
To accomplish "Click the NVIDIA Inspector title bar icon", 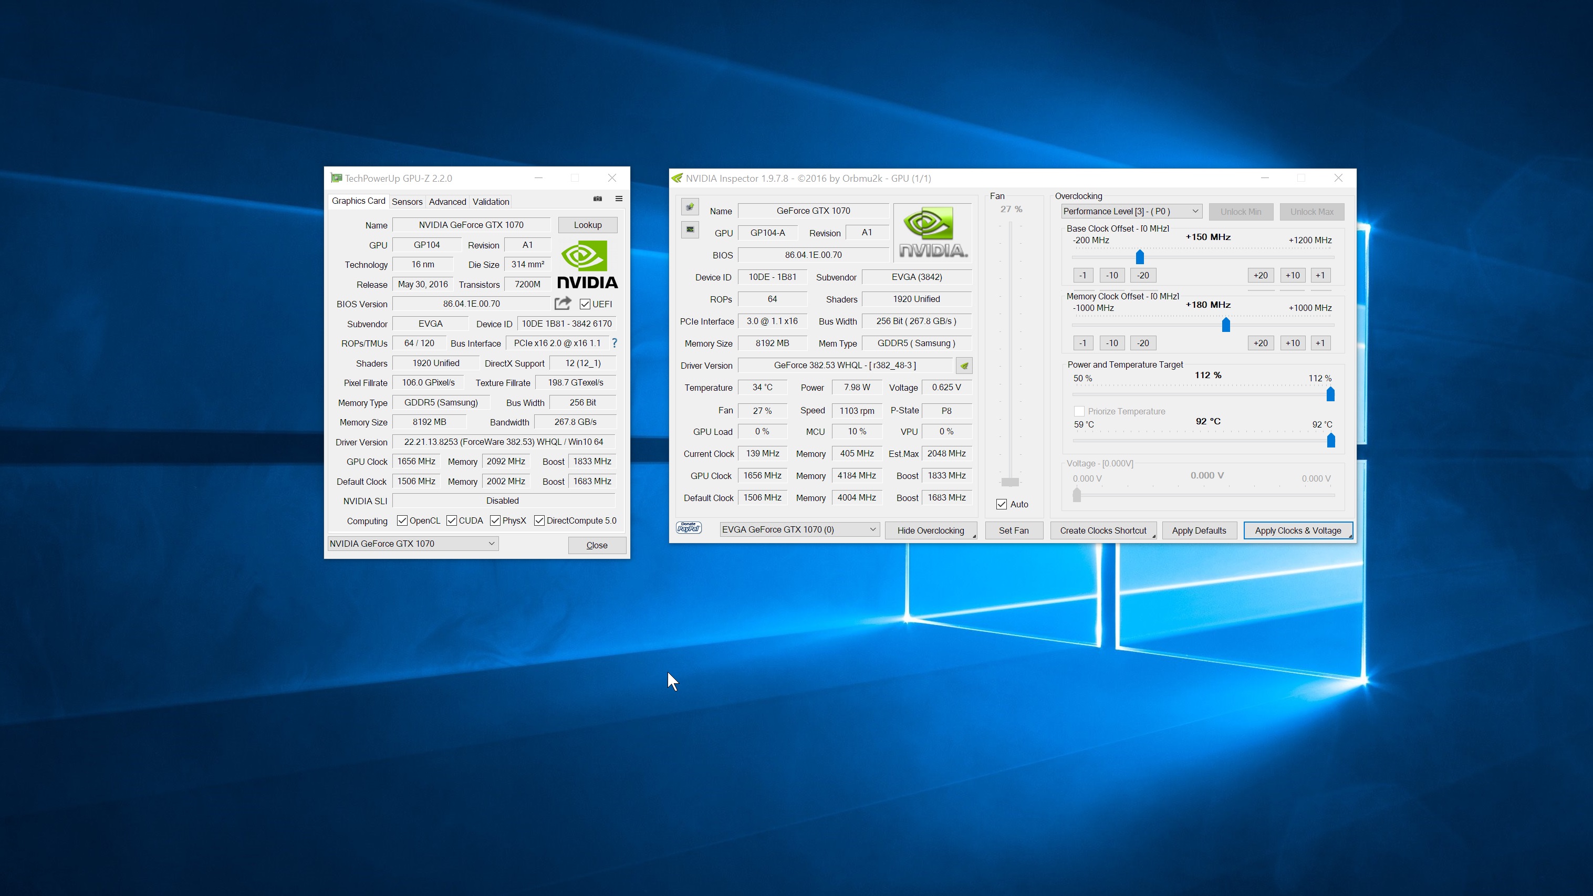I will coord(677,178).
